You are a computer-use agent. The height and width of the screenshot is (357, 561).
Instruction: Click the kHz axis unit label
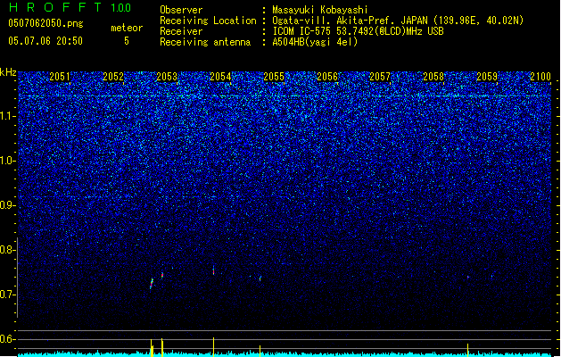pyautogui.click(x=8, y=72)
